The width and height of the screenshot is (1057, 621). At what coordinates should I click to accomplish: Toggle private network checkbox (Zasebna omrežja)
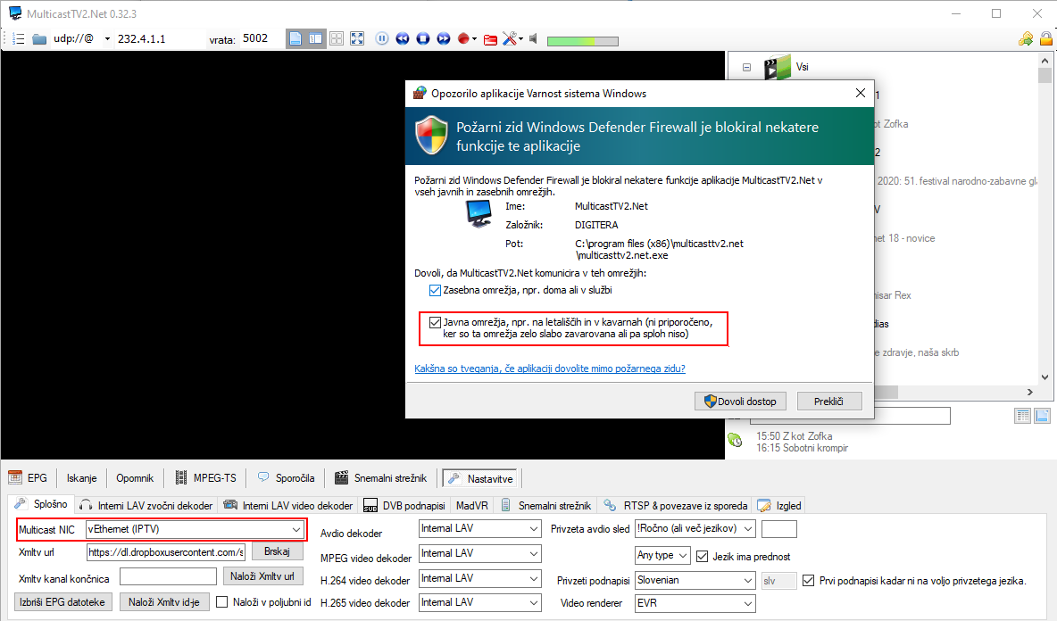coord(435,290)
